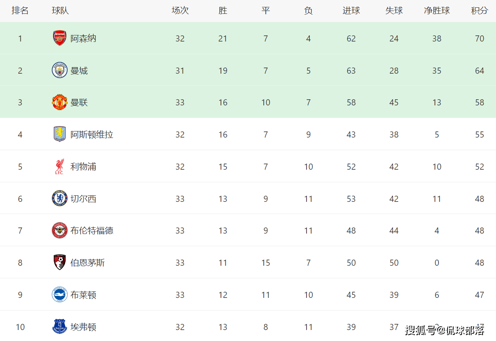The height and width of the screenshot is (341, 496).
Task: Click the 进球 column header
Action: click(351, 11)
